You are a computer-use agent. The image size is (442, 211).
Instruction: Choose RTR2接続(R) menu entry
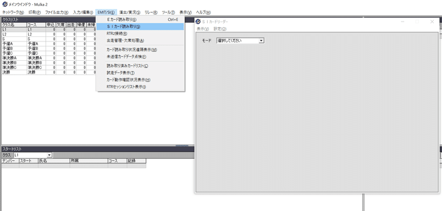(x=140, y=34)
